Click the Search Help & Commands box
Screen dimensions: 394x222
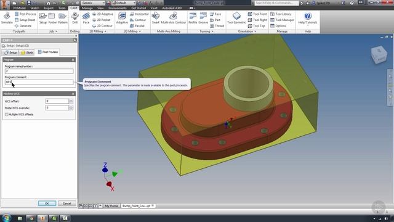coord(276,3)
